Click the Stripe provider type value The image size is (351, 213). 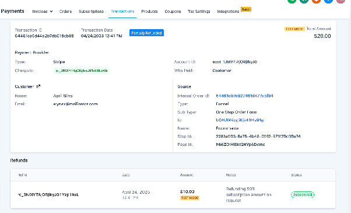click(59, 62)
